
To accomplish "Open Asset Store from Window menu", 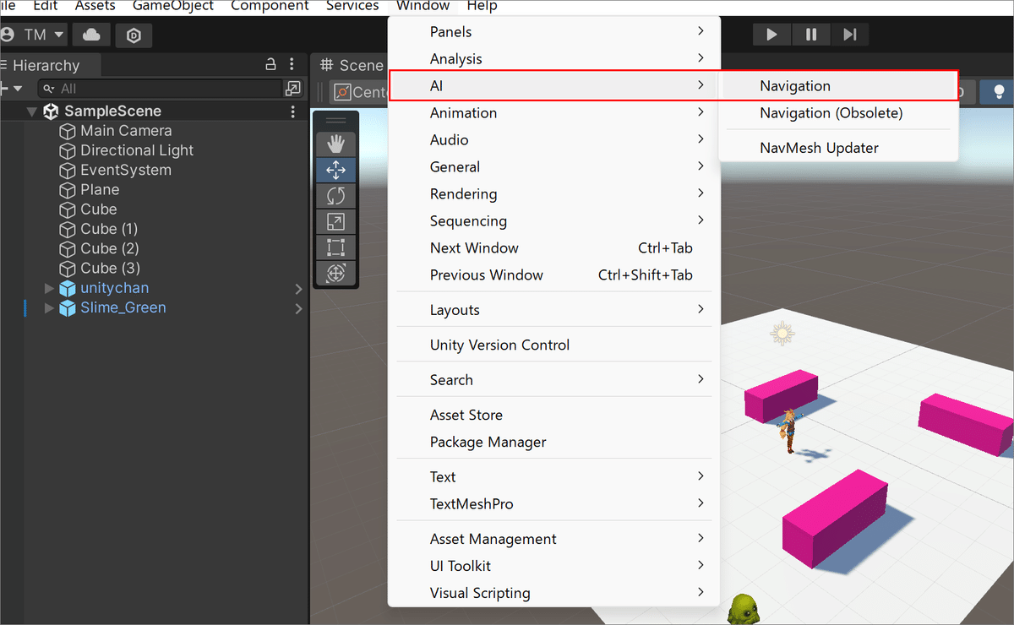I will (553, 416).
